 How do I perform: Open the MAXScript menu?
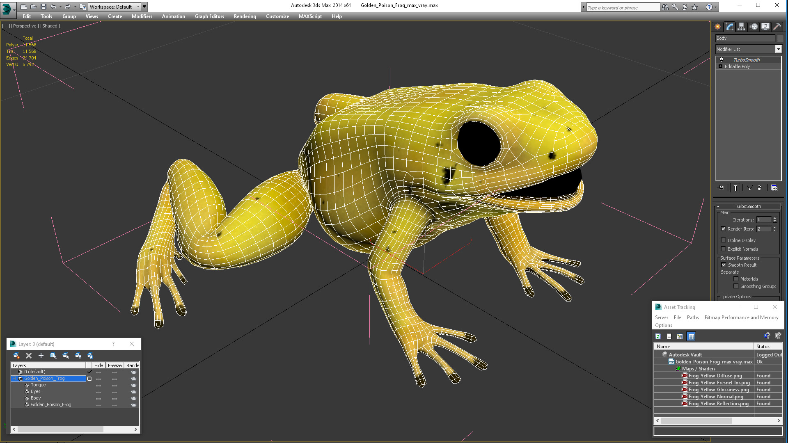pyautogui.click(x=310, y=16)
